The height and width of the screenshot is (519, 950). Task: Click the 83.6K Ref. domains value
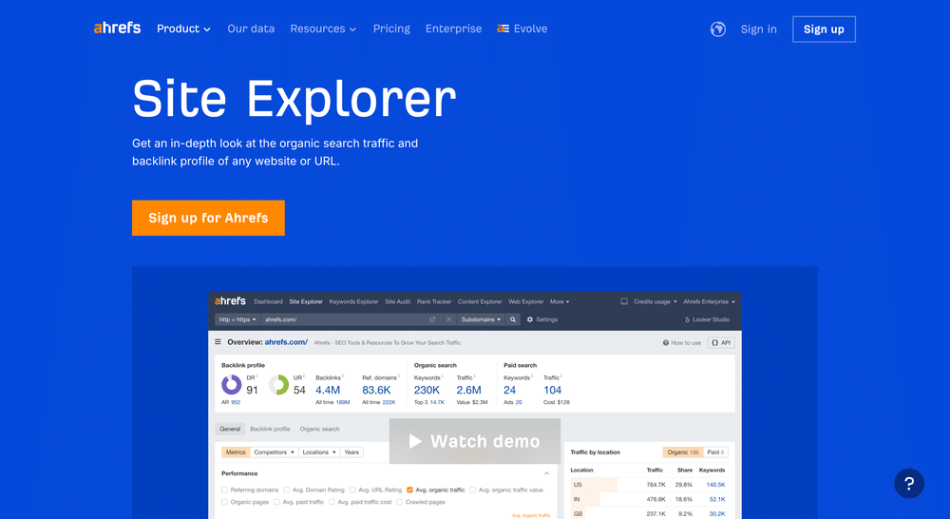click(376, 390)
